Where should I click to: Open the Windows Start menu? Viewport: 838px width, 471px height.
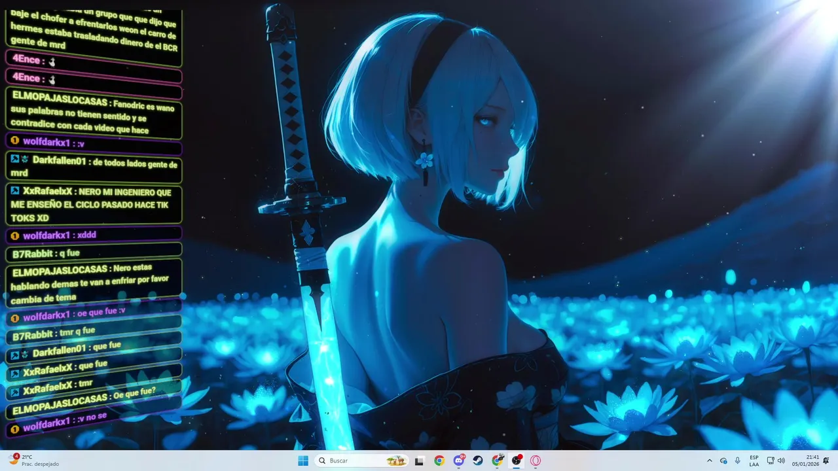tap(303, 461)
